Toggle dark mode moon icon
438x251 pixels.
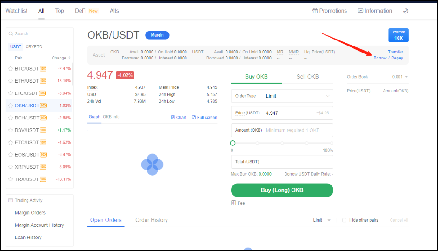(405, 11)
